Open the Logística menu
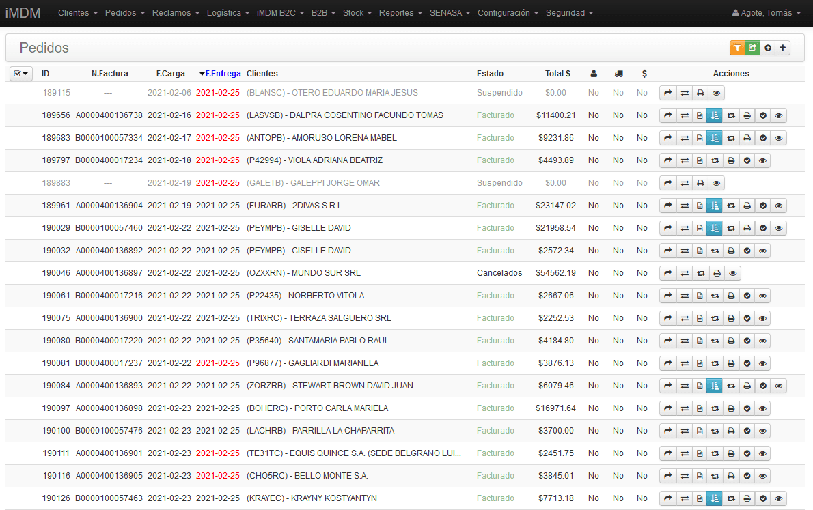The width and height of the screenshot is (813, 510). (x=228, y=13)
